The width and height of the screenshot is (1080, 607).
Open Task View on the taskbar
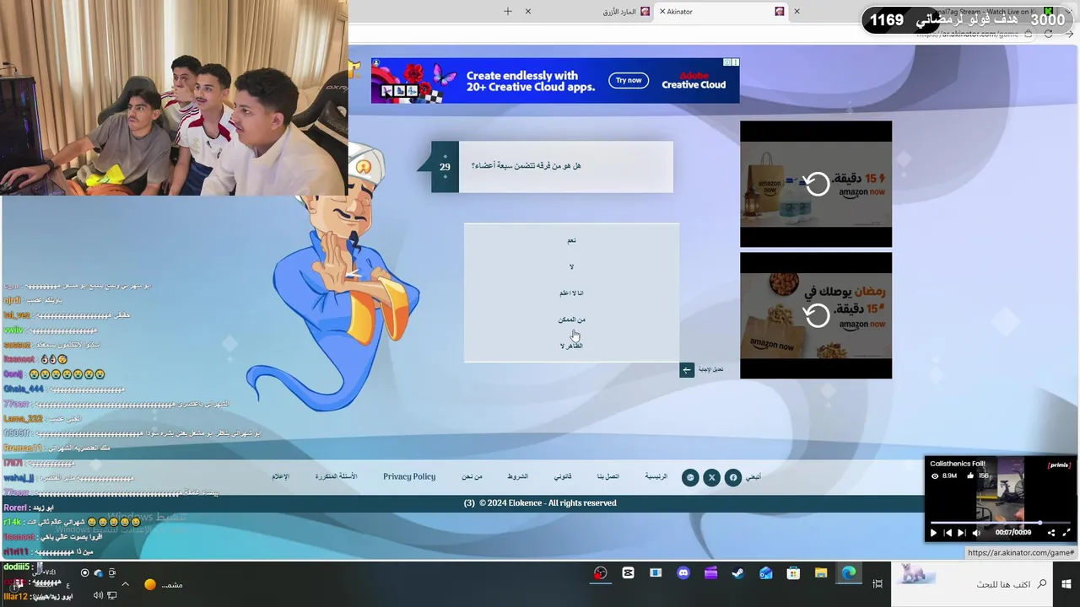click(877, 584)
